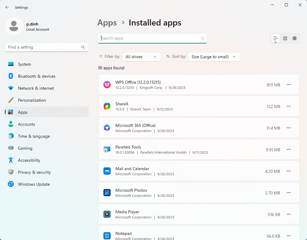Navigate to Apps via the breadcrumb
The height and width of the screenshot is (240, 307).
point(107,23)
